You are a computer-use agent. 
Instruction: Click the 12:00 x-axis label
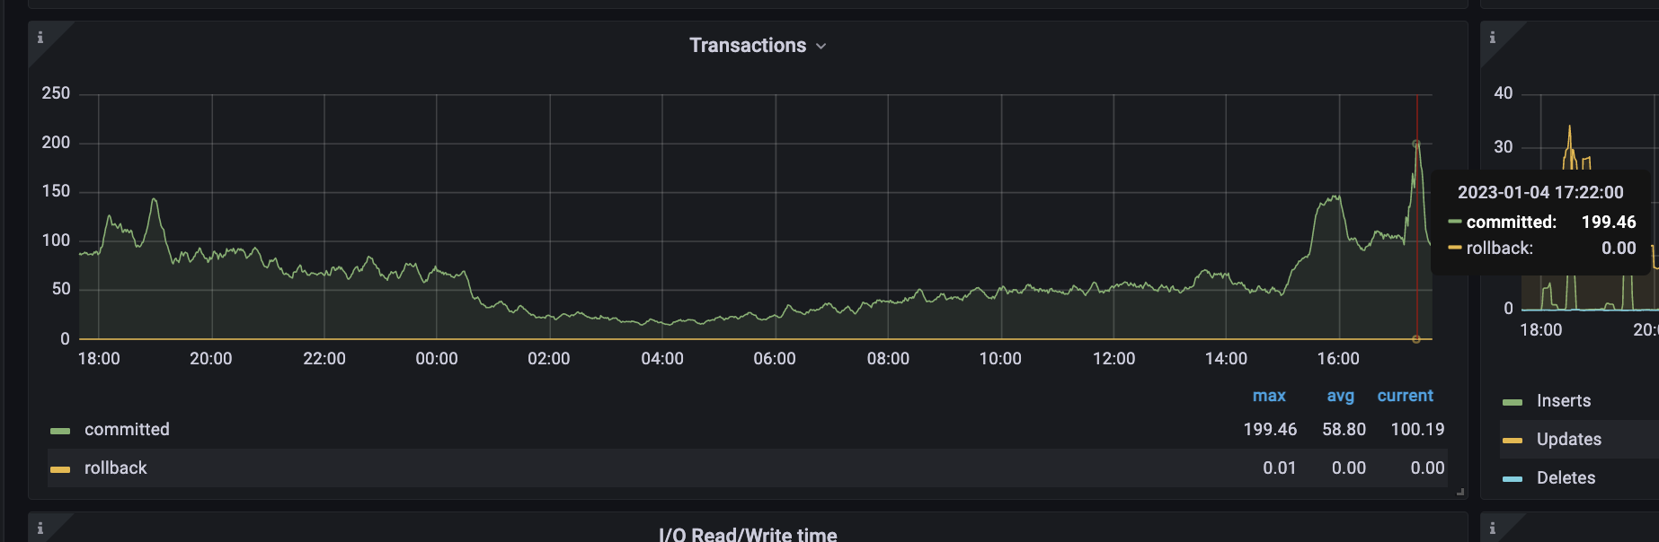coord(1113,359)
